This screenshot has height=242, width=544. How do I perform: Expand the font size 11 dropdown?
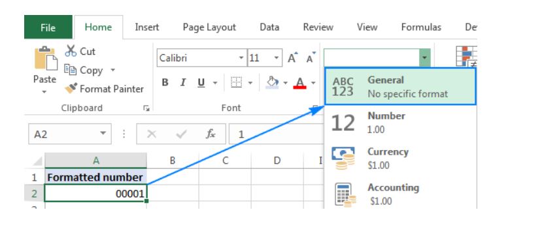click(x=276, y=58)
